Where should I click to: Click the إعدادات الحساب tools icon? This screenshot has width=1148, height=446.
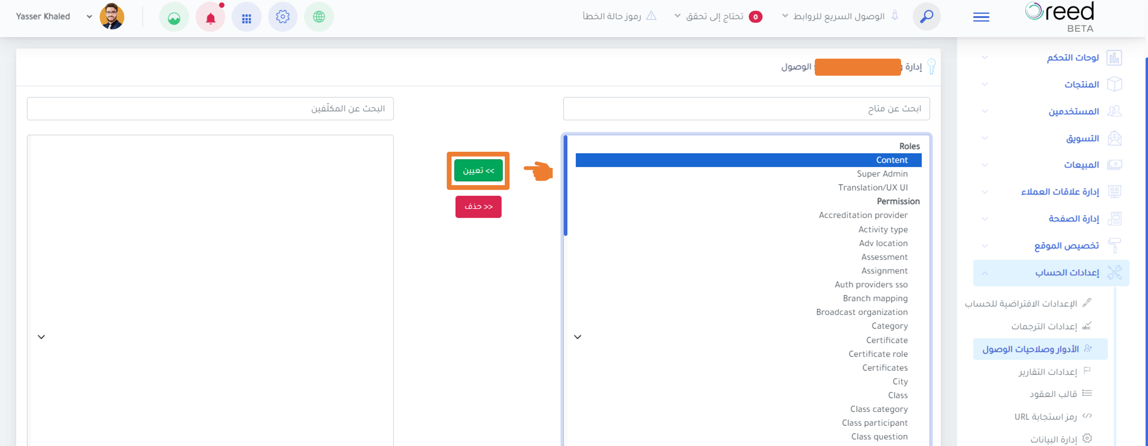click(1114, 273)
